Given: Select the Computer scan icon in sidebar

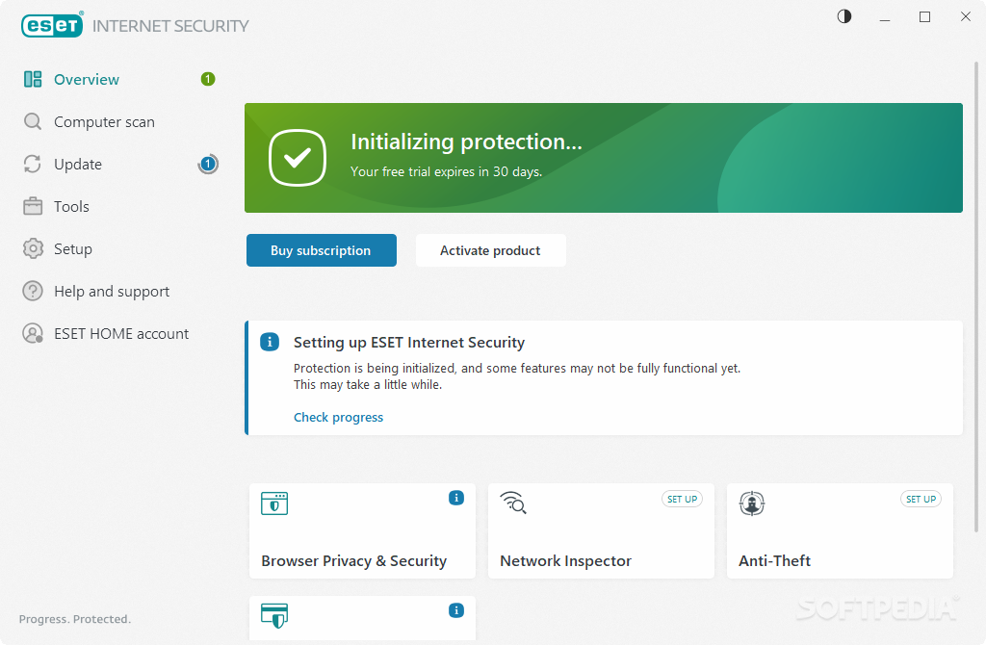Looking at the screenshot, I should (x=32, y=121).
